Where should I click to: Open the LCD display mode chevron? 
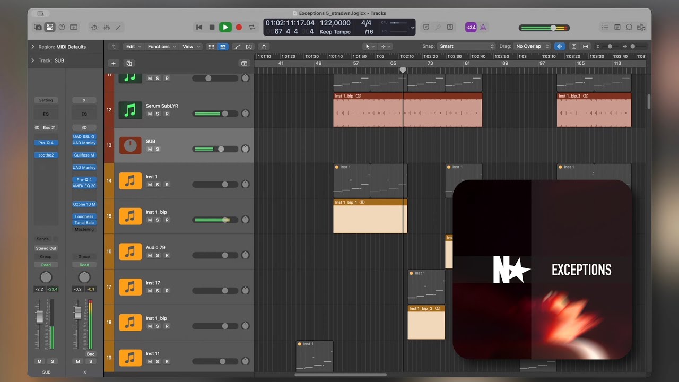point(412,28)
